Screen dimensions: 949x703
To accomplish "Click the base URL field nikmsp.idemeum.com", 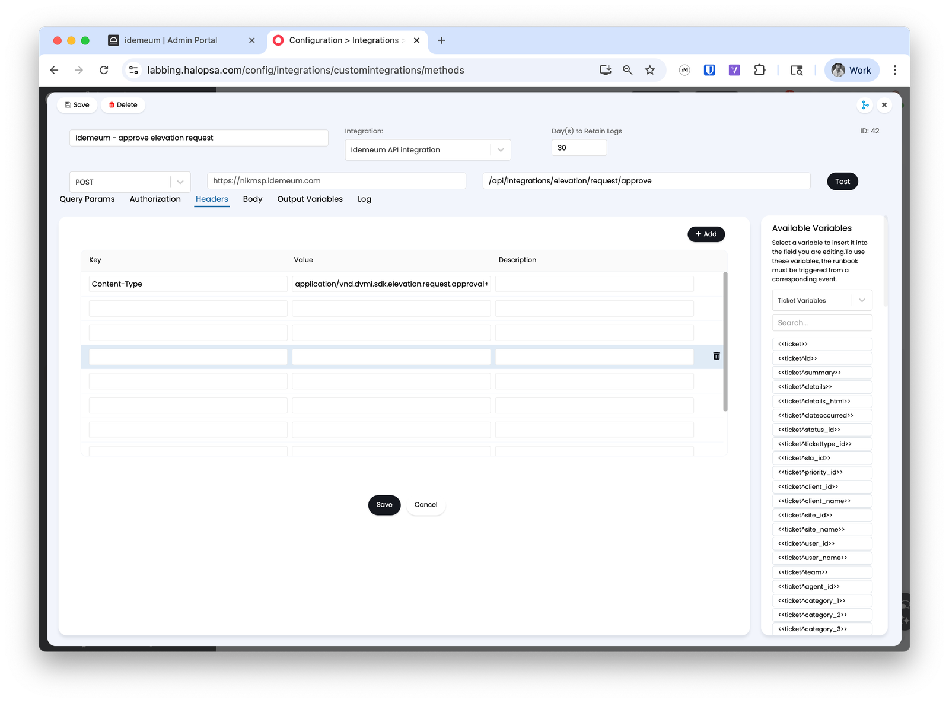I will pyautogui.click(x=336, y=181).
